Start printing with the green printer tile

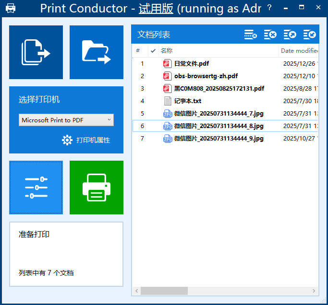(x=97, y=188)
